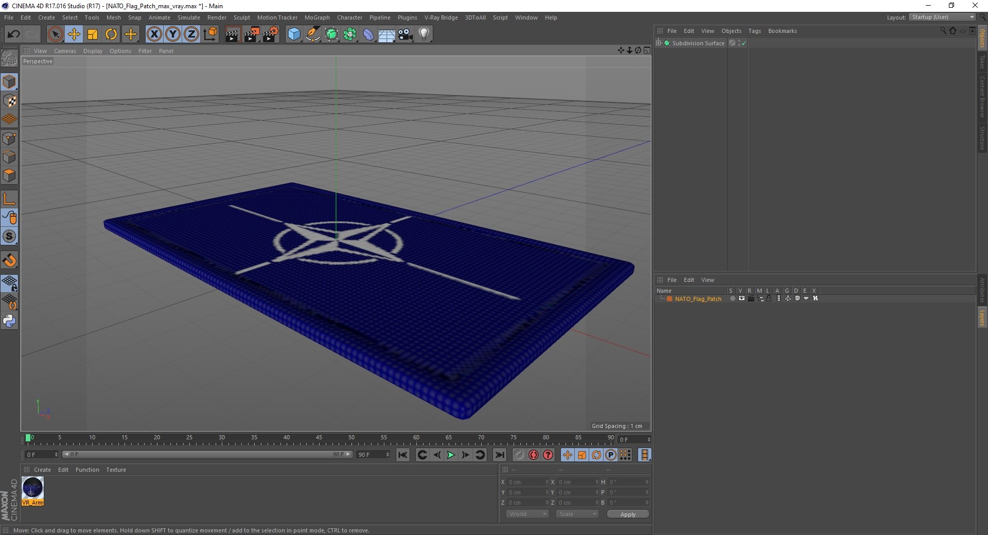The width and height of the screenshot is (988, 535).
Task: Switch to Model mode
Action: (x=9, y=82)
